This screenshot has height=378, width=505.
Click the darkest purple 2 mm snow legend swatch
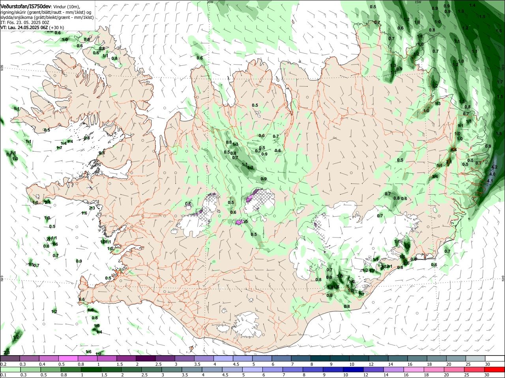tap(145, 359)
